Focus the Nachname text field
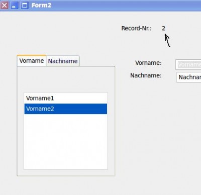Image resolution: width=201 pixels, height=195 pixels. (x=188, y=77)
